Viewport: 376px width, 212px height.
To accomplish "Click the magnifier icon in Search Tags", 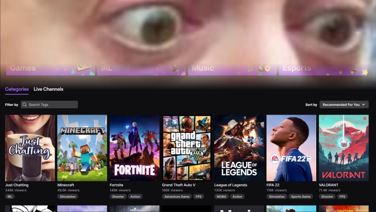I will tap(24, 104).
